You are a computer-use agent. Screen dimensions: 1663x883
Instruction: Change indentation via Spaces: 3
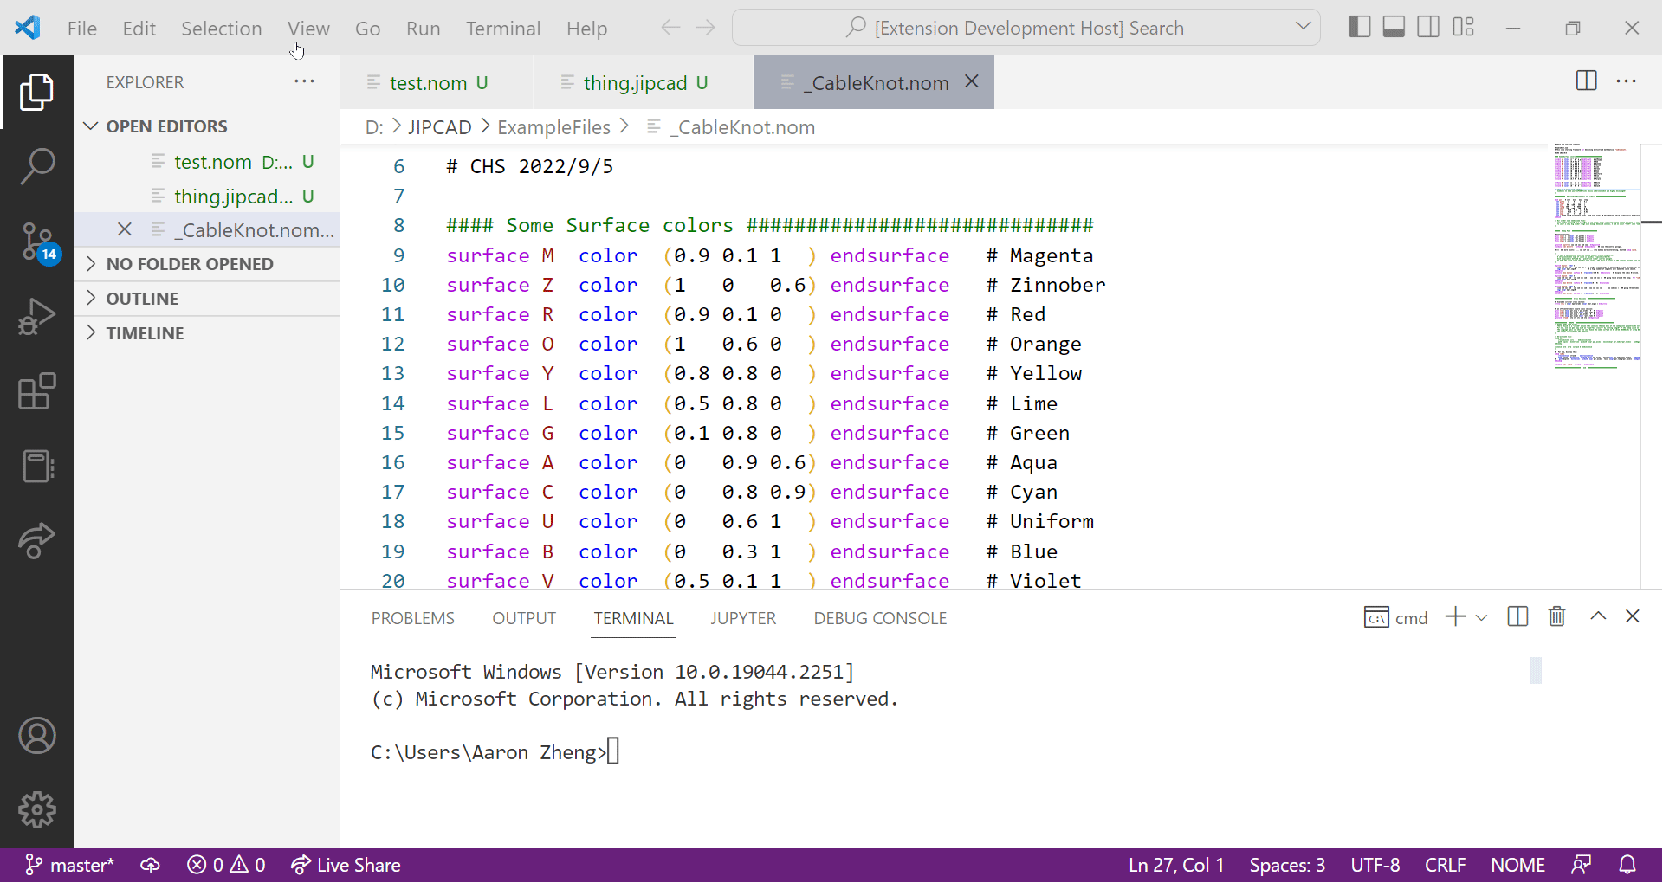click(1287, 865)
